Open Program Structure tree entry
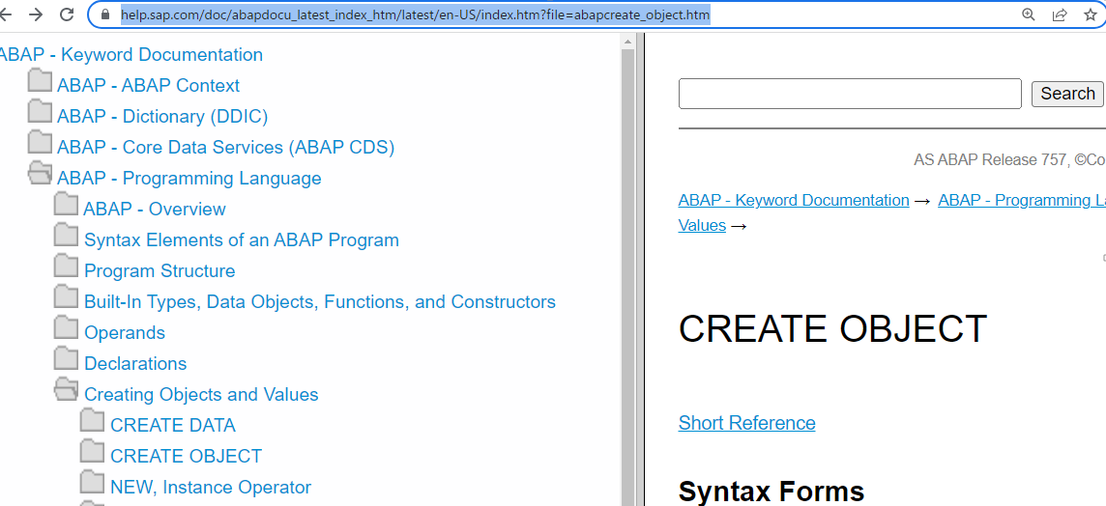The width and height of the screenshot is (1106, 506). [160, 271]
